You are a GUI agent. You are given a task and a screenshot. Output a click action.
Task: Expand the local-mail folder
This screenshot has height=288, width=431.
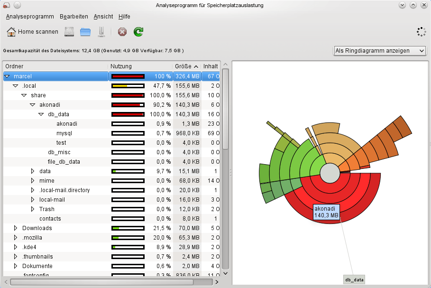(x=33, y=200)
